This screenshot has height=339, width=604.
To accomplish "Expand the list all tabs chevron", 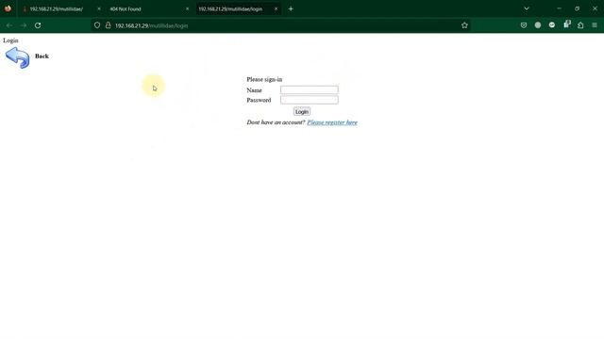I will 527,8.
